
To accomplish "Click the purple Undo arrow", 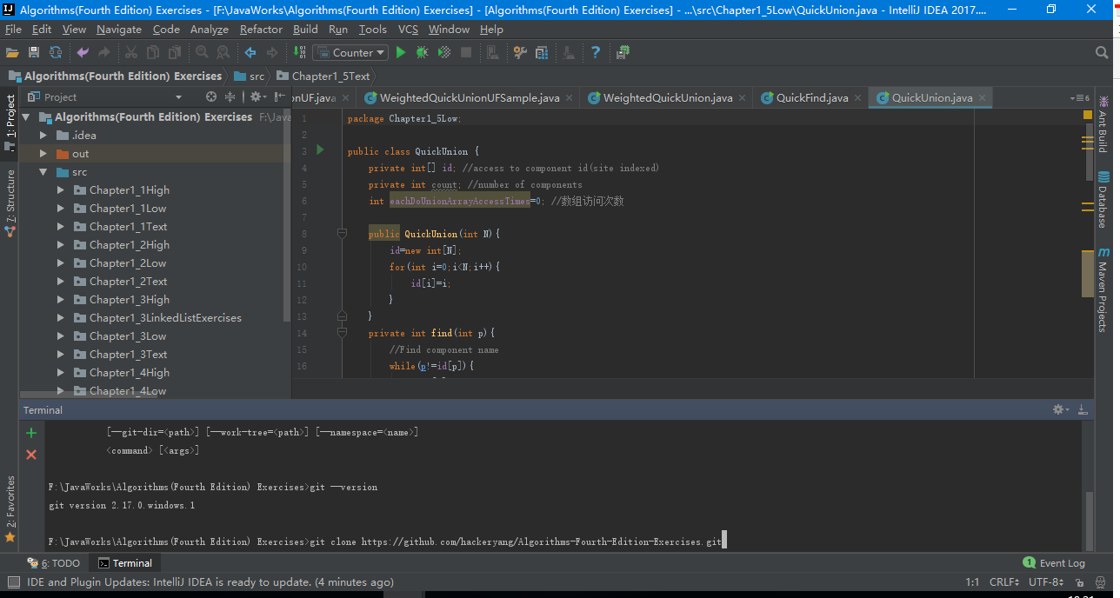I will (x=83, y=52).
